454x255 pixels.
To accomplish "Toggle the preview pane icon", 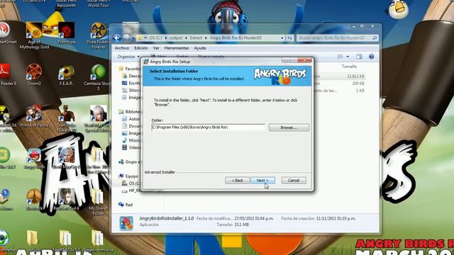I will (359, 57).
